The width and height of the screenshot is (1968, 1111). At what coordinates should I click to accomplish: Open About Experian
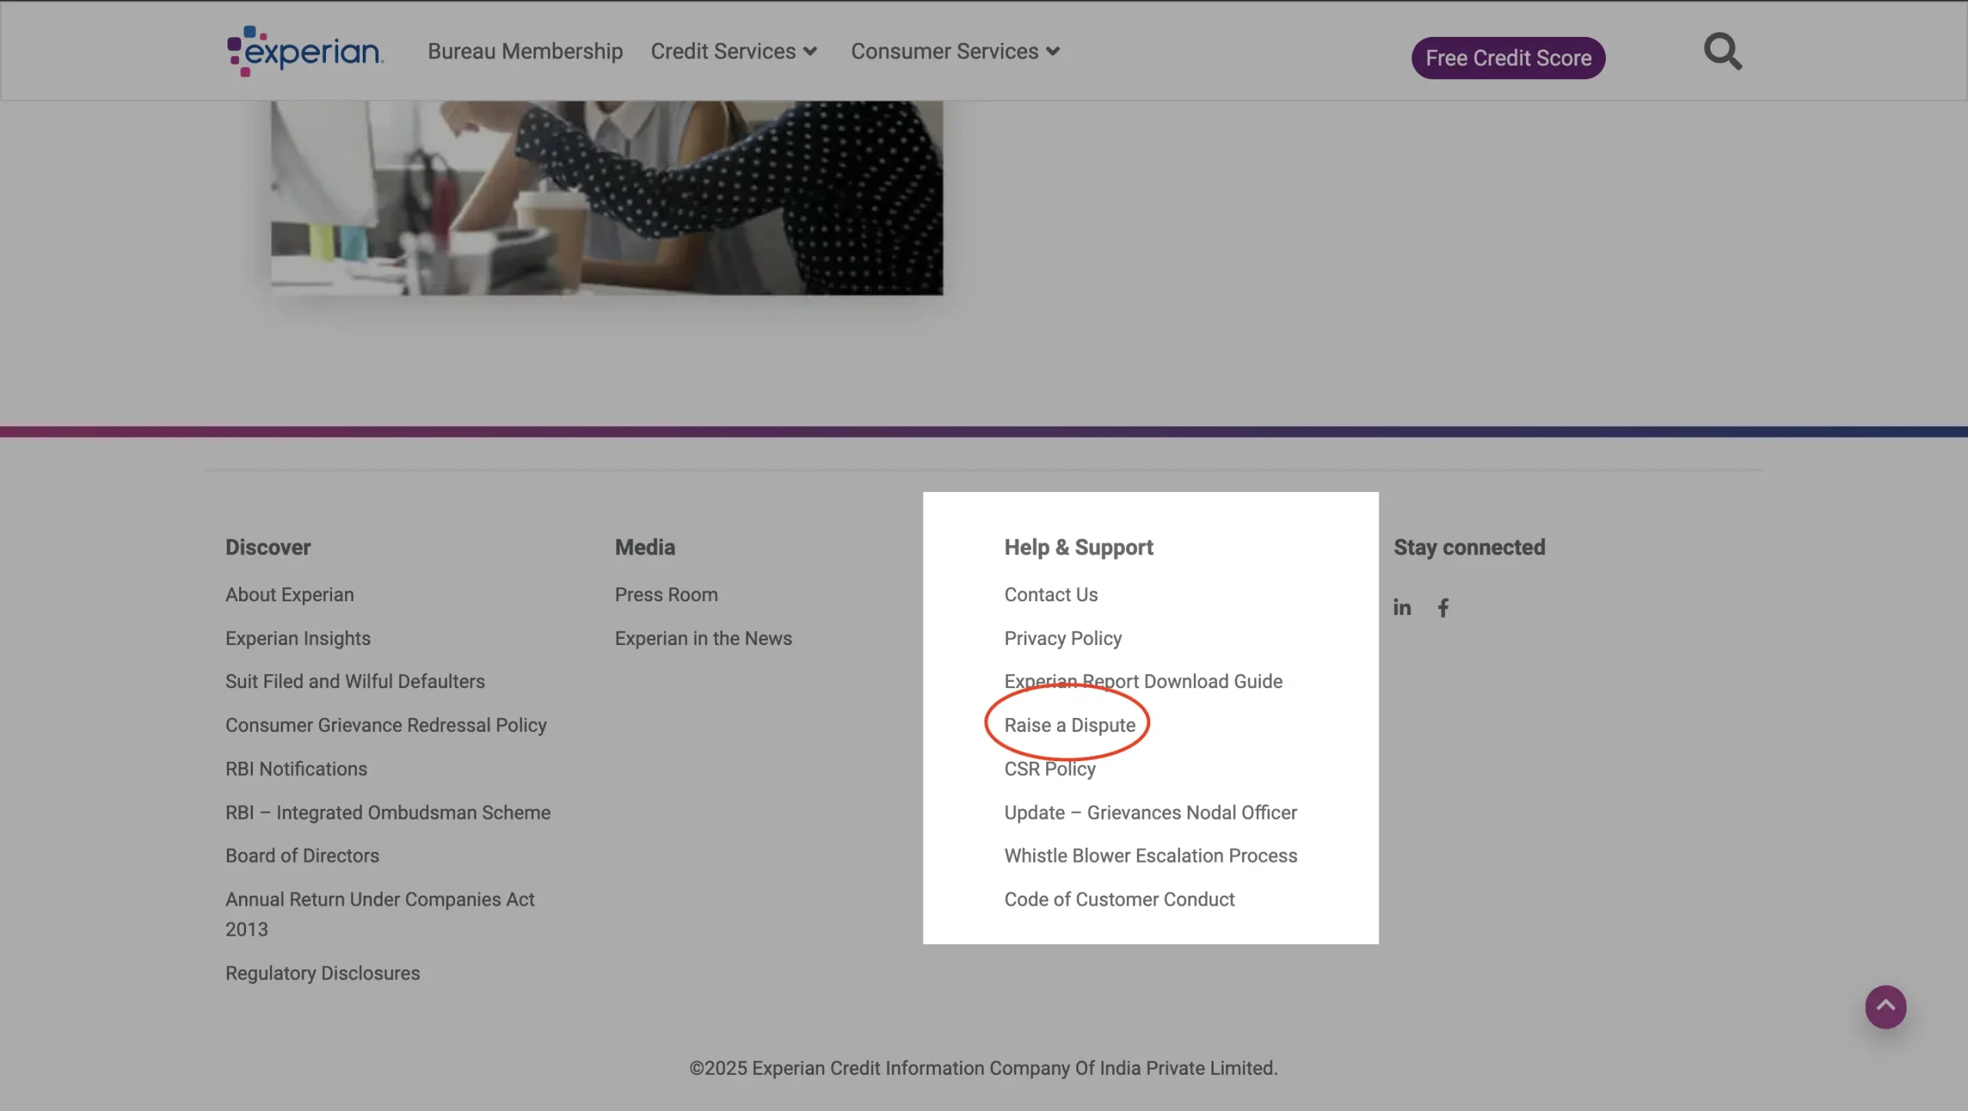pyautogui.click(x=289, y=594)
